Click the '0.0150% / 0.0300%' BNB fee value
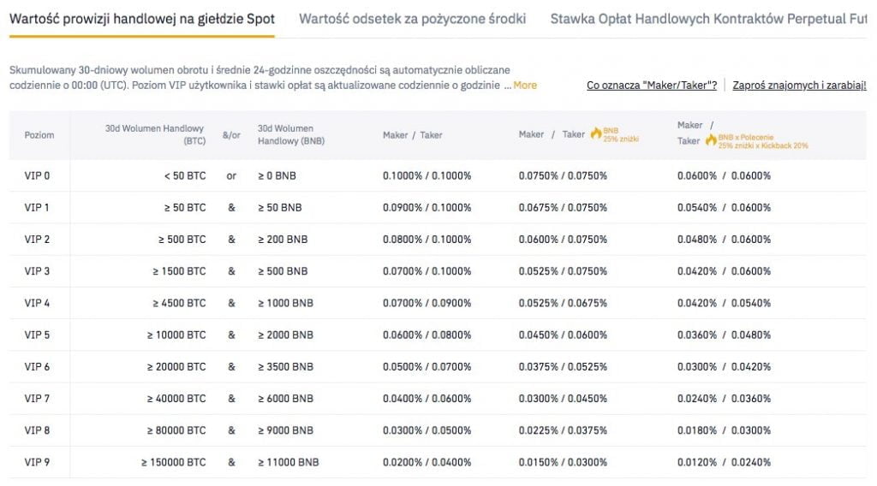The image size is (877, 486). (x=563, y=462)
